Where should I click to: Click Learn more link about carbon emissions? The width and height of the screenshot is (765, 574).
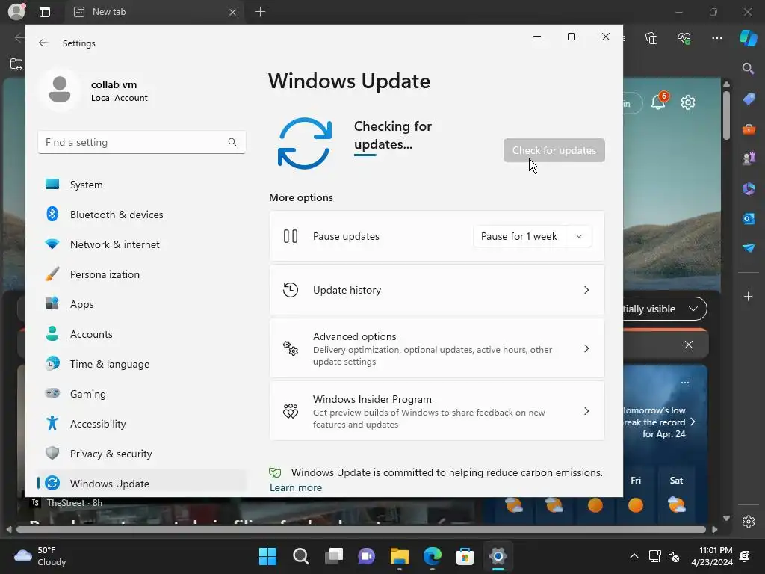(296, 487)
